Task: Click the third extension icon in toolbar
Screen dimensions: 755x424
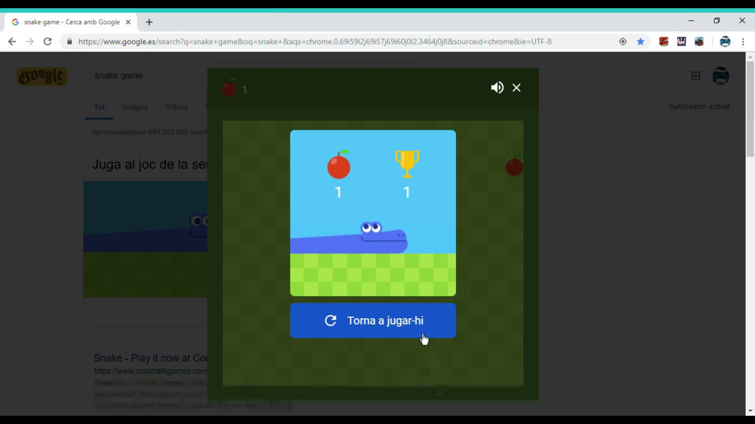Action: (x=699, y=42)
